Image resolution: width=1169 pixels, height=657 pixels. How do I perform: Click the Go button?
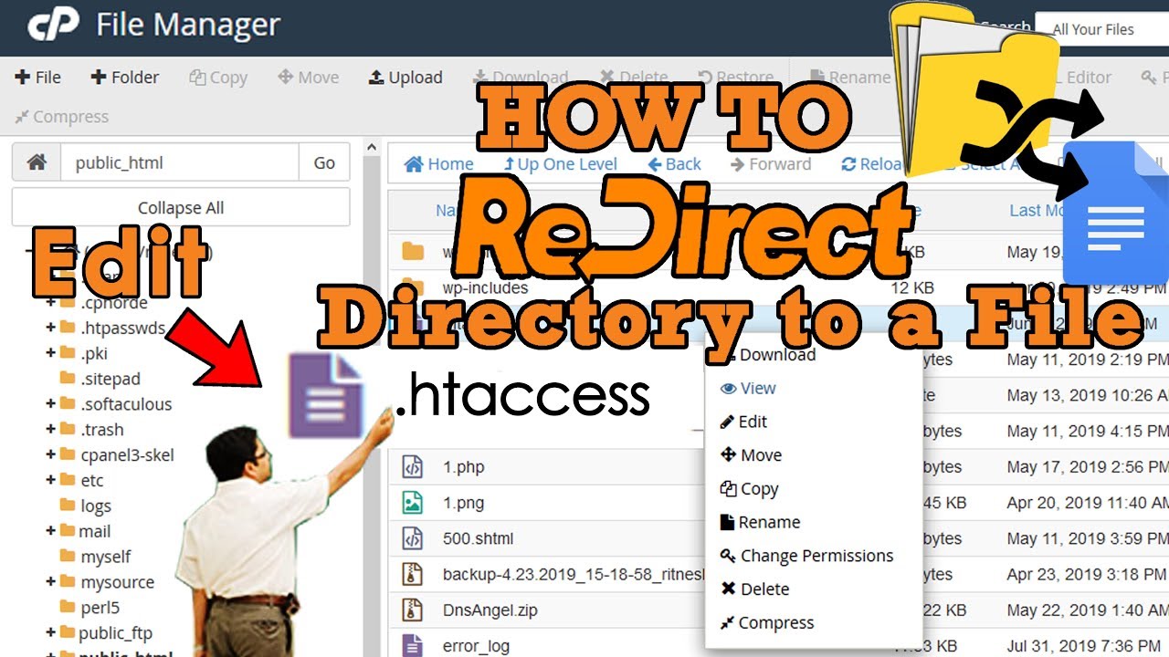323,162
